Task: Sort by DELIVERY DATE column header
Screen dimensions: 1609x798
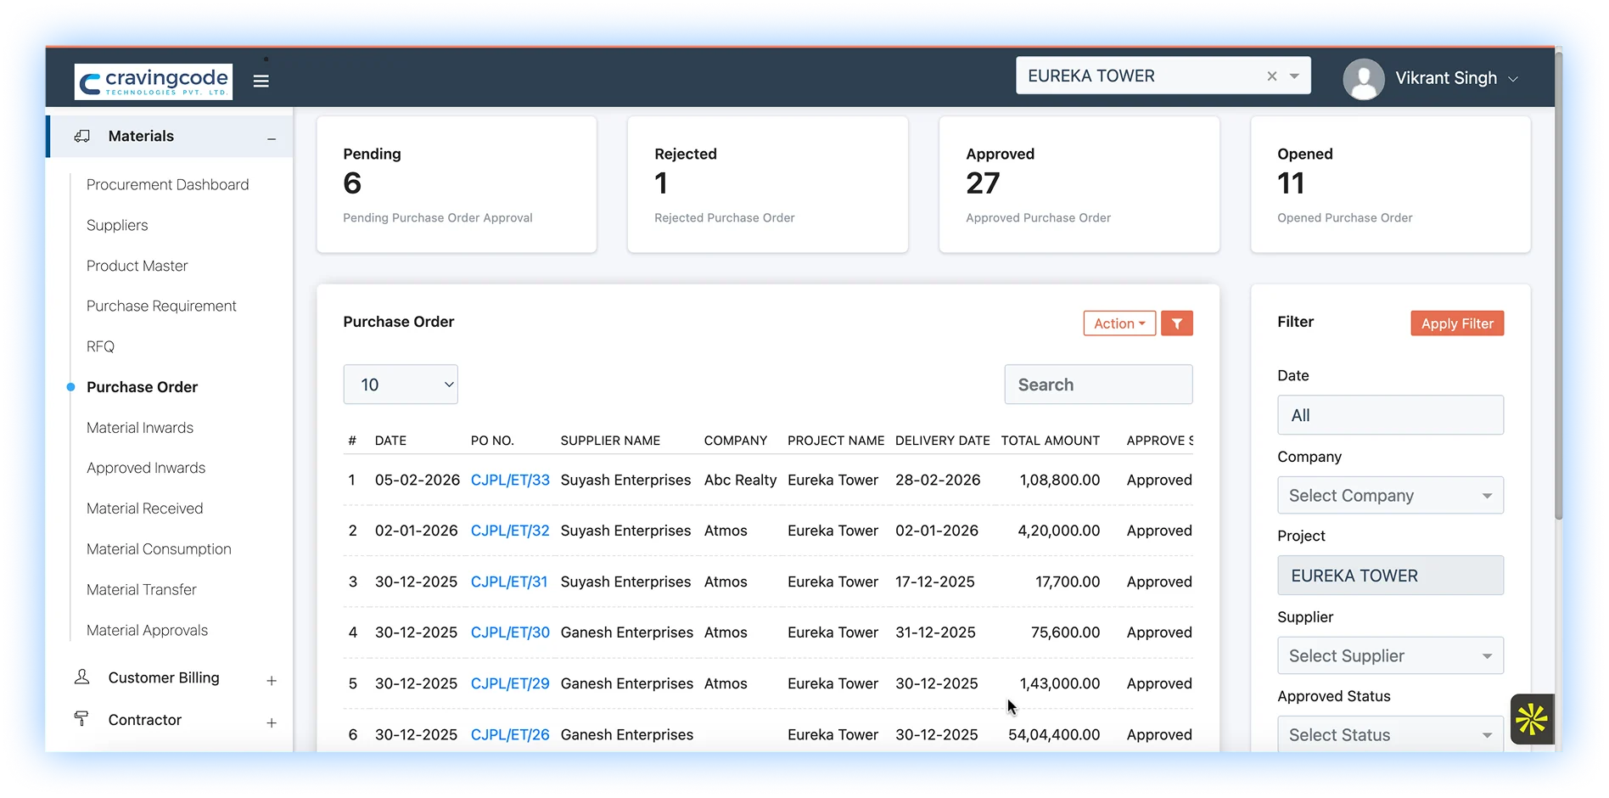Action: [x=943, y=441]
